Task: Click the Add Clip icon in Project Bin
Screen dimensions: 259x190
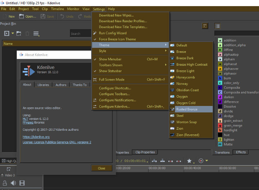Action: pos(7,33)
